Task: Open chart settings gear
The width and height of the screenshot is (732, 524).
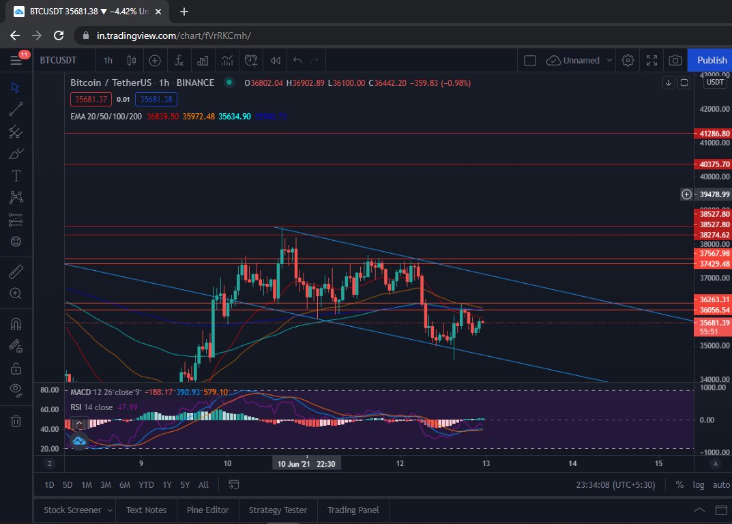Action: (x=628, y=60)
